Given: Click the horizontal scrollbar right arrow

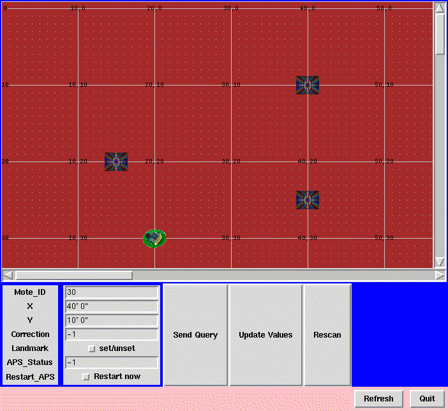Looking at the screenshot, I should pyautogui.click(x=440, y=275).
